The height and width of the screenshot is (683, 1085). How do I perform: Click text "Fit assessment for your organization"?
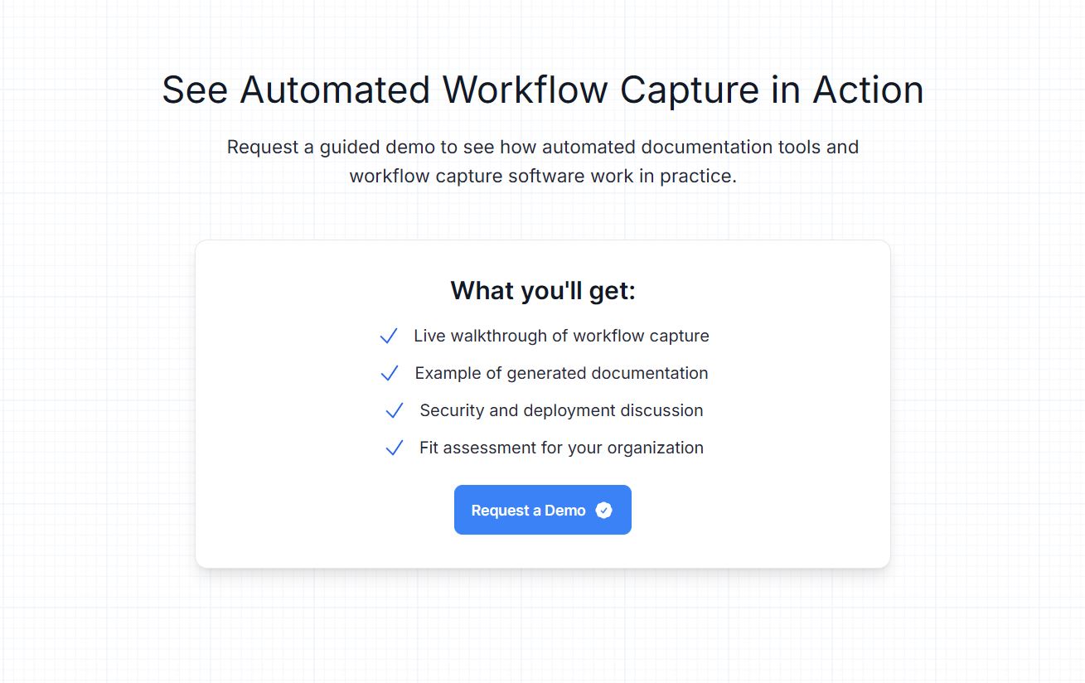coord(561,448)
